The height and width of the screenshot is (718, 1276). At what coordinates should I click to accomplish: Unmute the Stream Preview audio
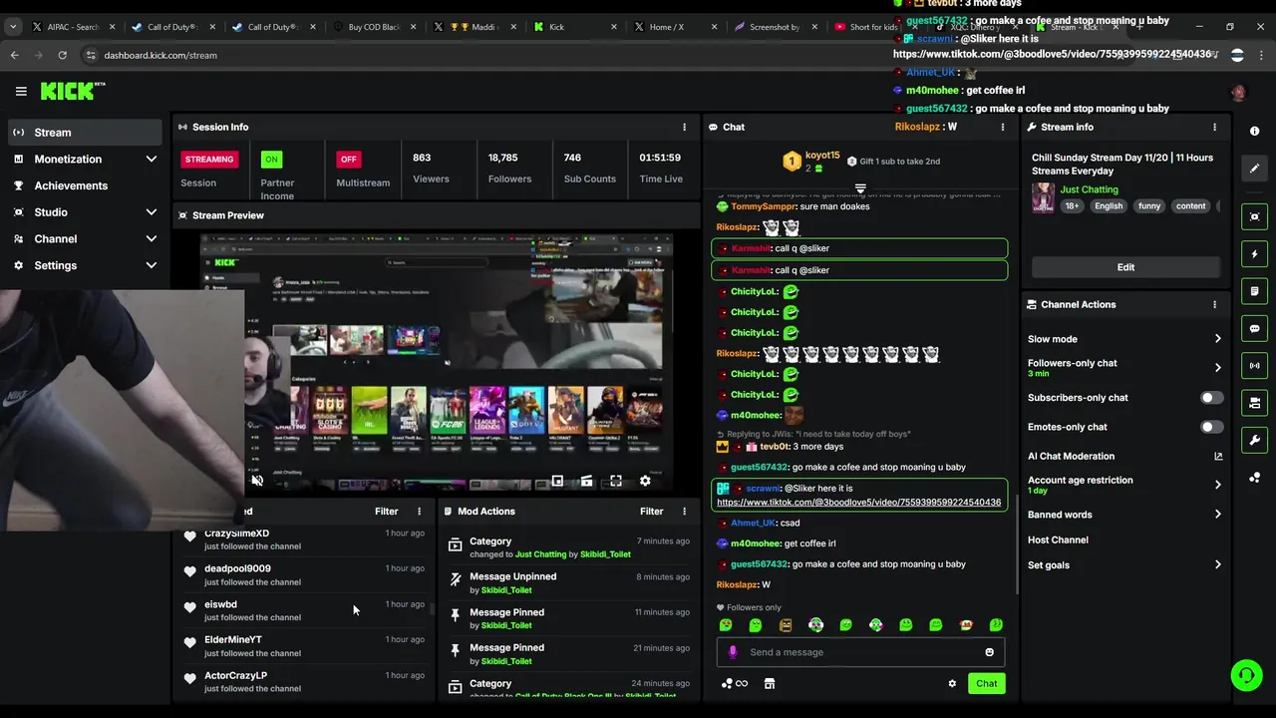(257, 481)
